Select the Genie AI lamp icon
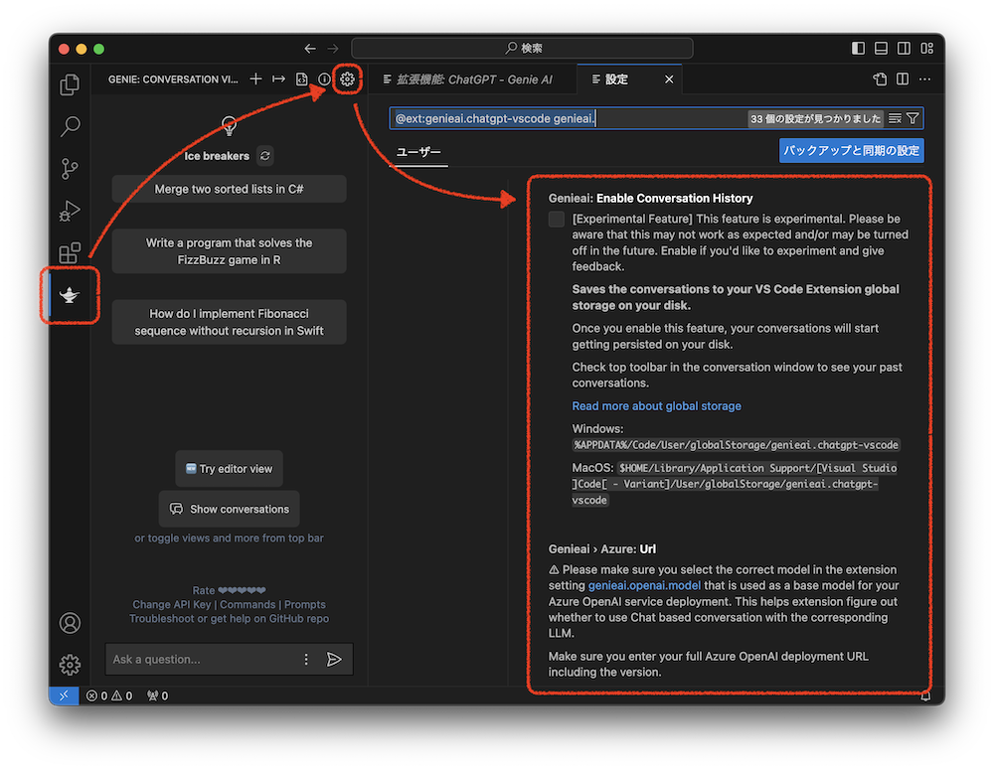994x770 pixels. (70, 295)
